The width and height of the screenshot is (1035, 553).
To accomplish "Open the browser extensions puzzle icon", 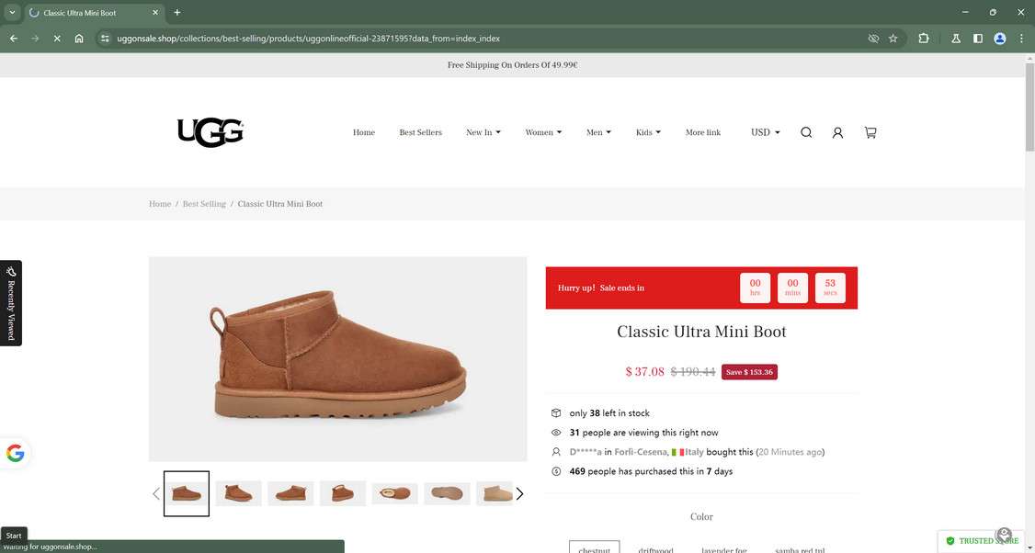I will pos(924,39).
